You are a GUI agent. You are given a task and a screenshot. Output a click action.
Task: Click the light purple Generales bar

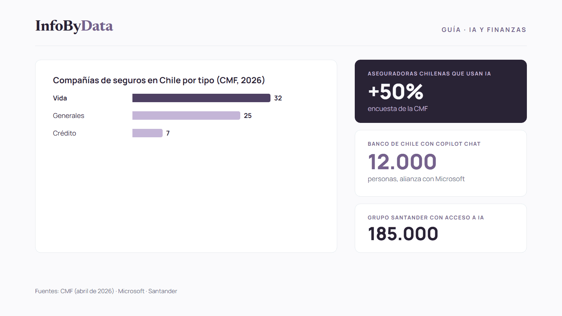pyautogui.click(x=186, y=116)
